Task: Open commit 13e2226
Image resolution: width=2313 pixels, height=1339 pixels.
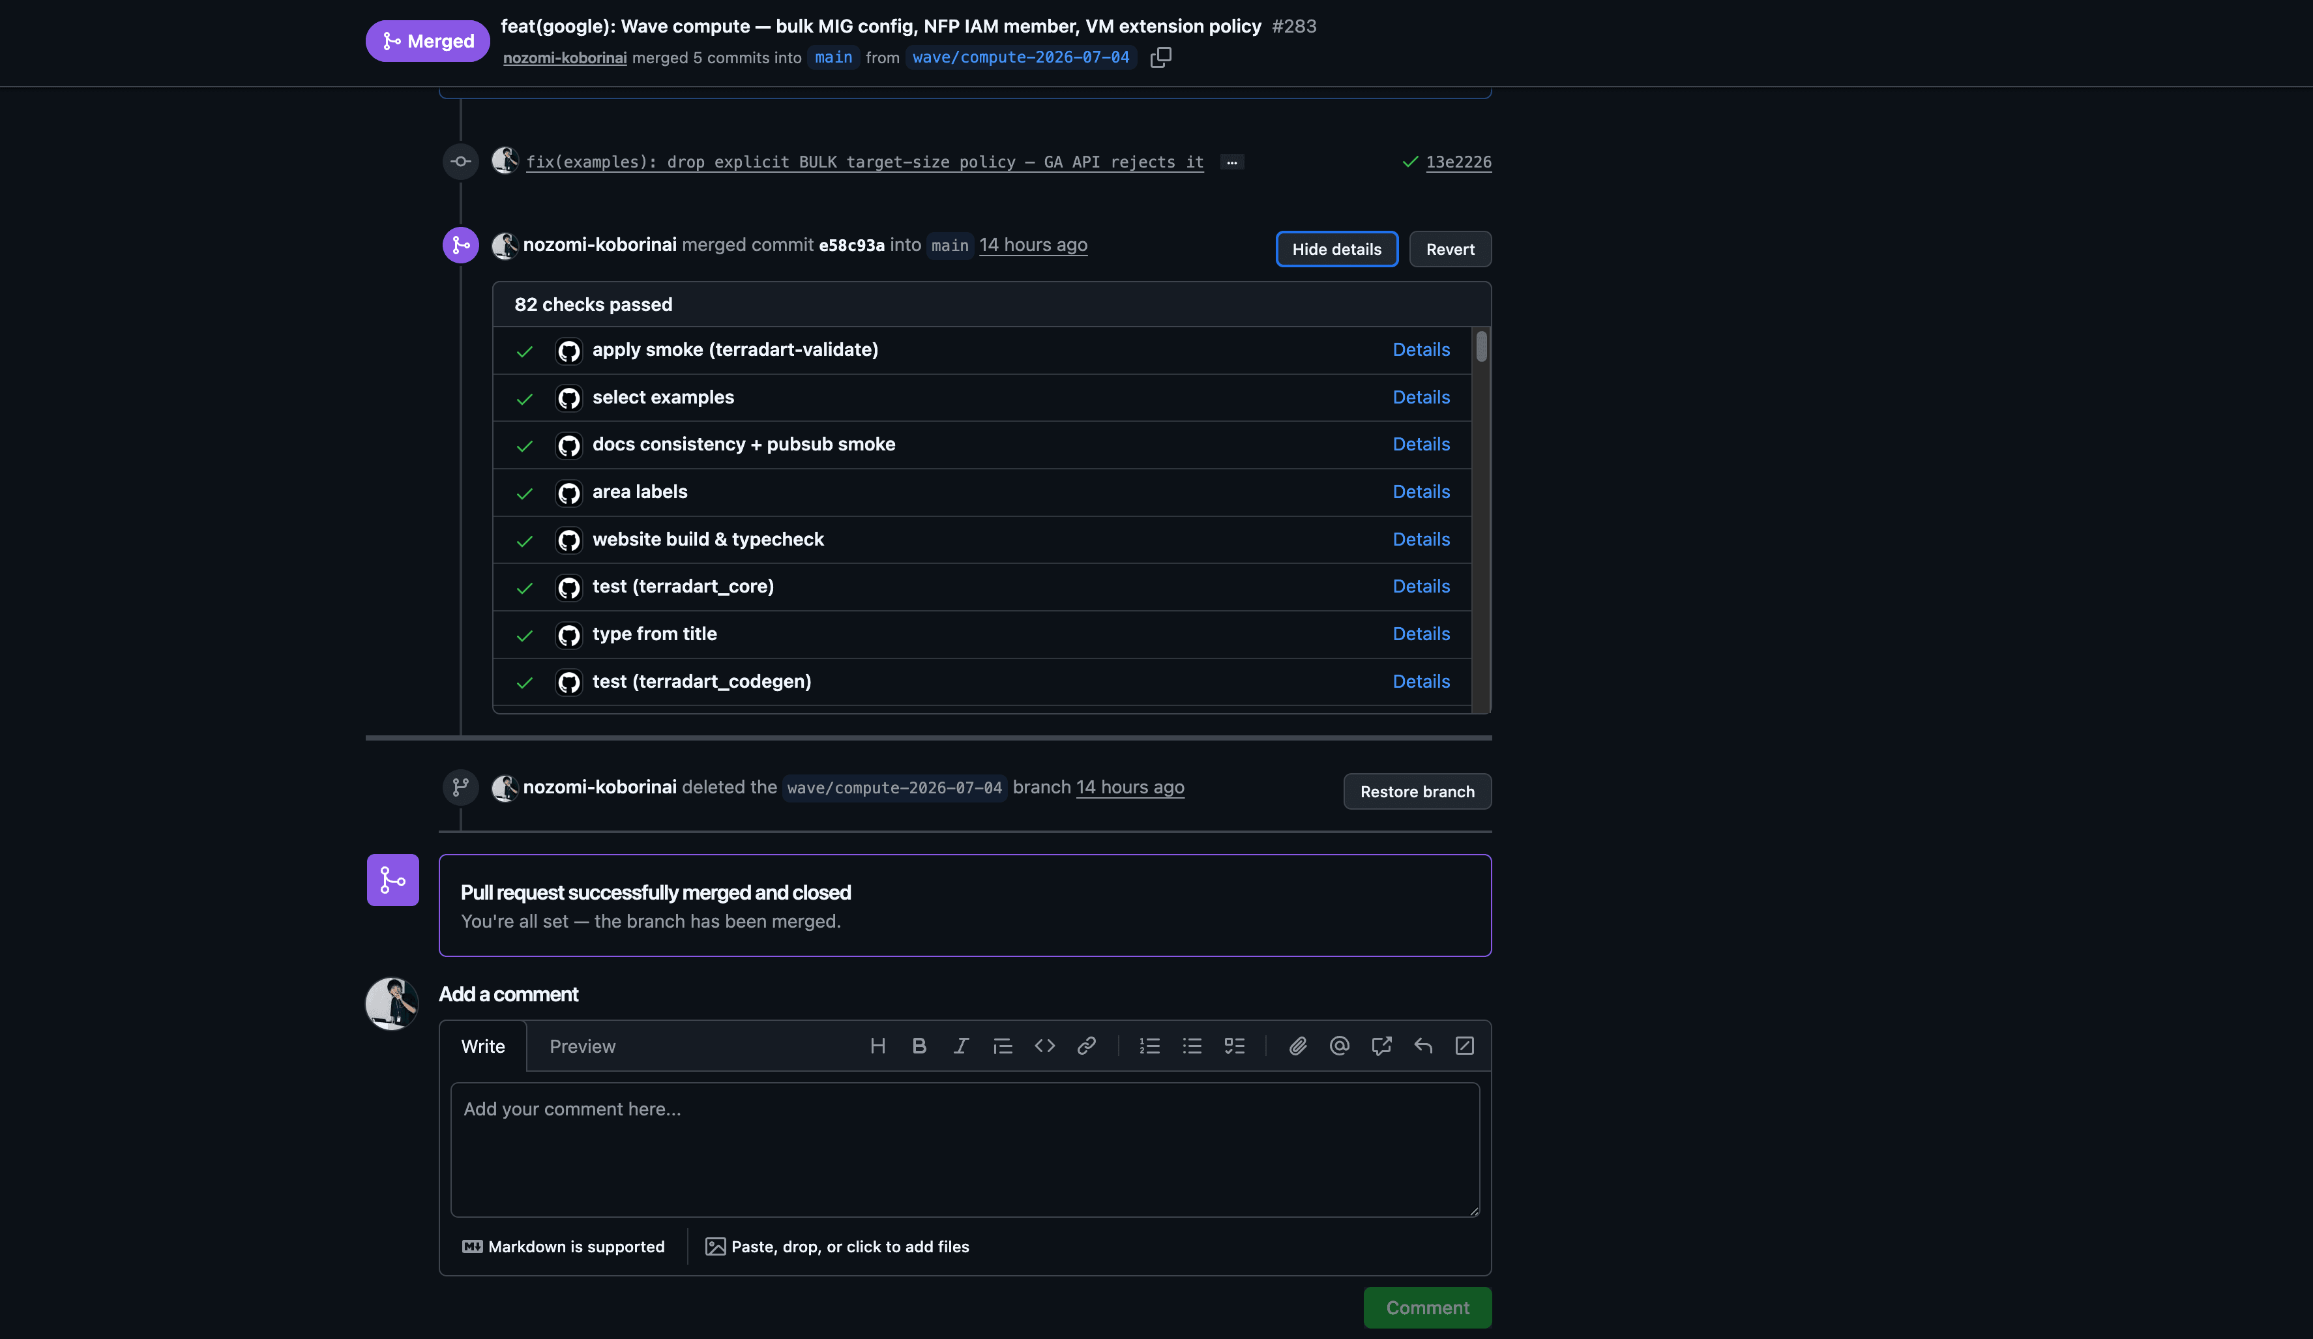Action: tap(1458, 162)
